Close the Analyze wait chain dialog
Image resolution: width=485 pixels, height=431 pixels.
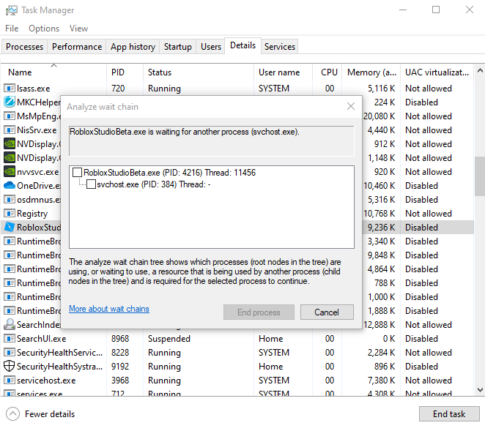point(351,107)
